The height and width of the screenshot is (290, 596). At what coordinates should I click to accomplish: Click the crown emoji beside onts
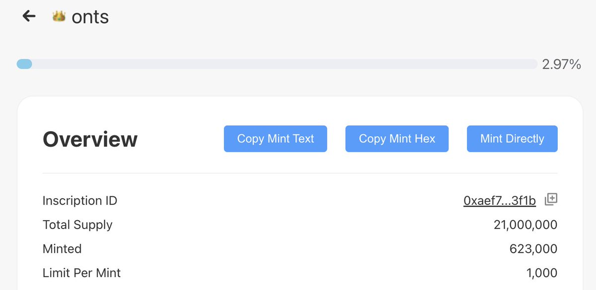[59, 17]
